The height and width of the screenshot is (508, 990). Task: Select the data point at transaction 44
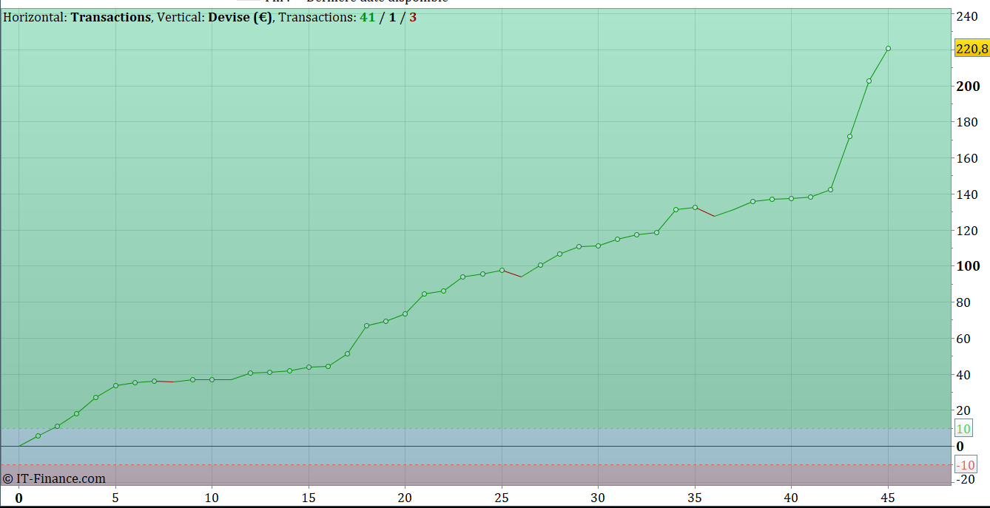869,81
